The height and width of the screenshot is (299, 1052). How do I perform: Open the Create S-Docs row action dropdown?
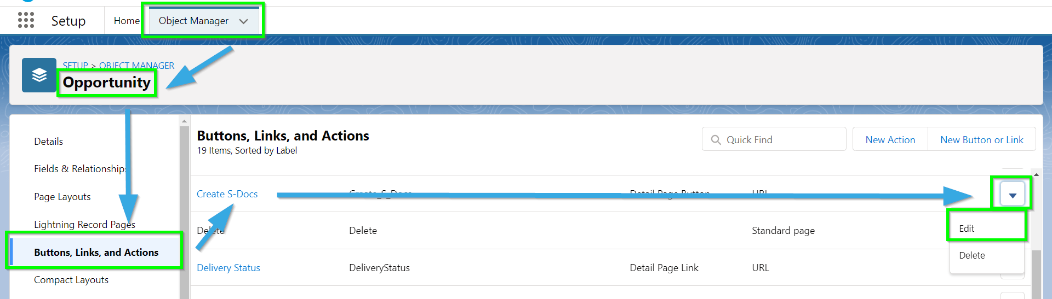pyautogui.click(x=1012, y=194)
